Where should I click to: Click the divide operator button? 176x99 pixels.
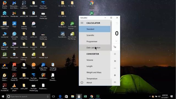[115, 54]
